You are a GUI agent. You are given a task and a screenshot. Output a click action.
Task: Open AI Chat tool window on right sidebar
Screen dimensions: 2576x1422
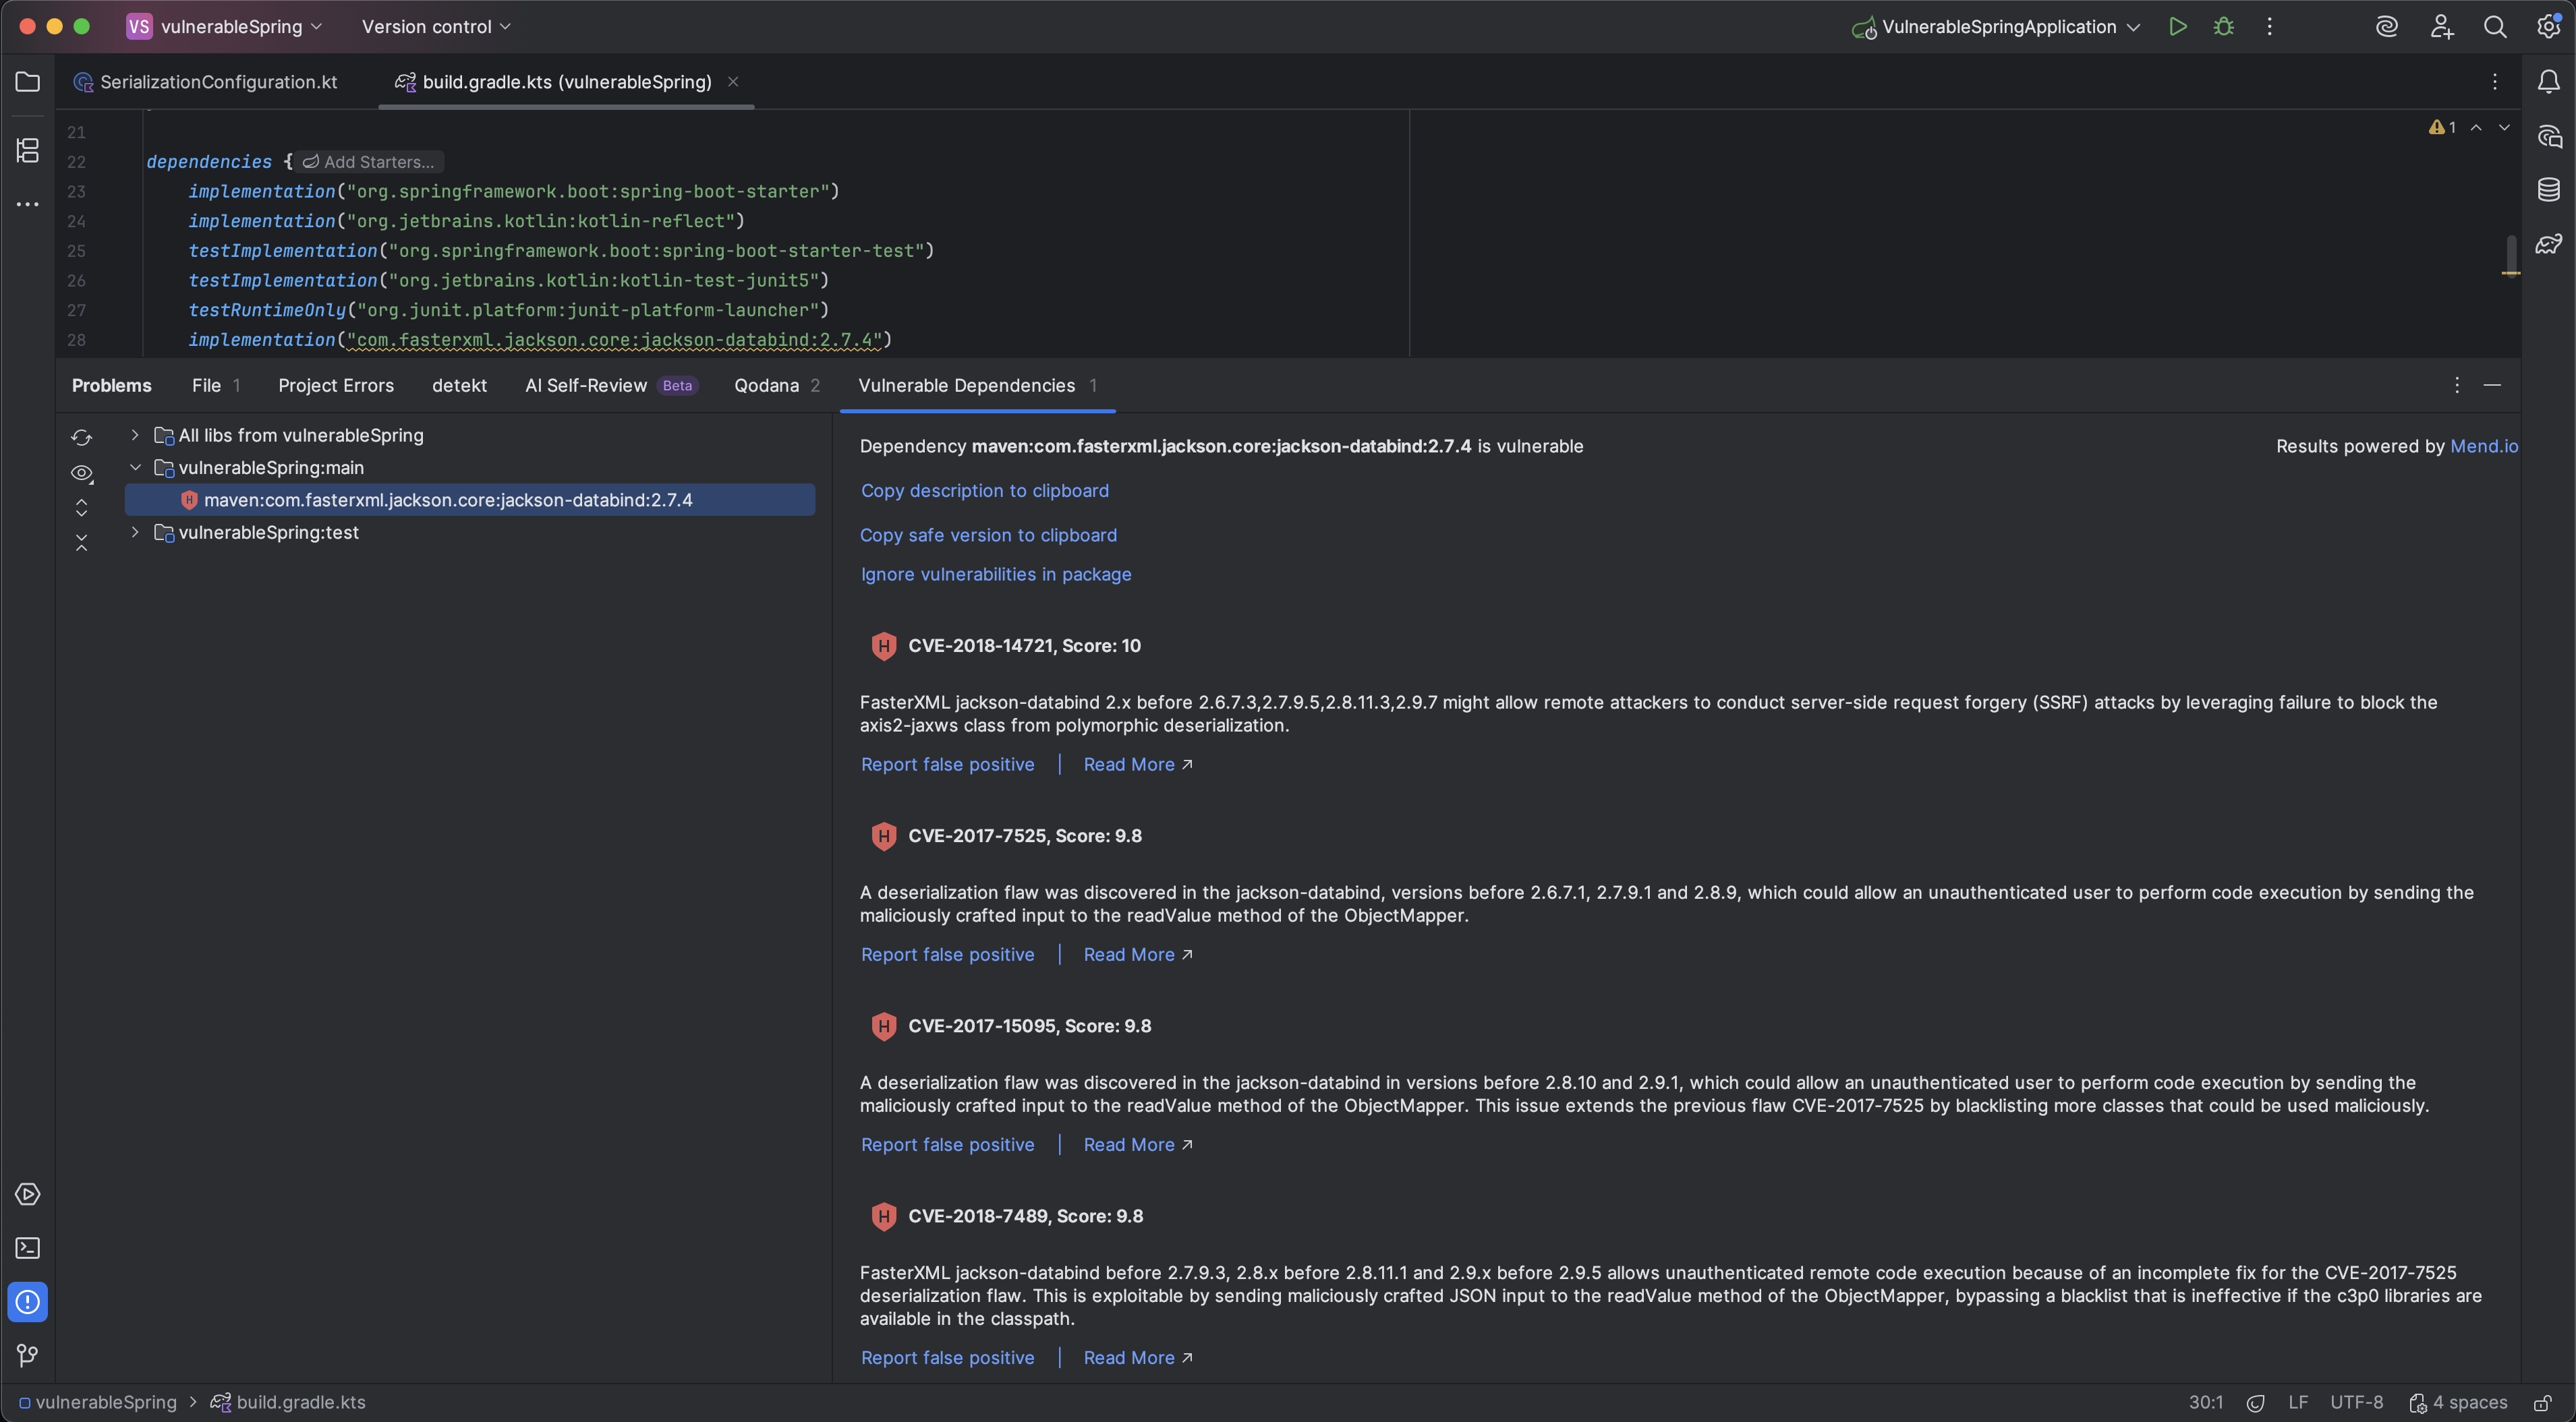coord(2549,136)
